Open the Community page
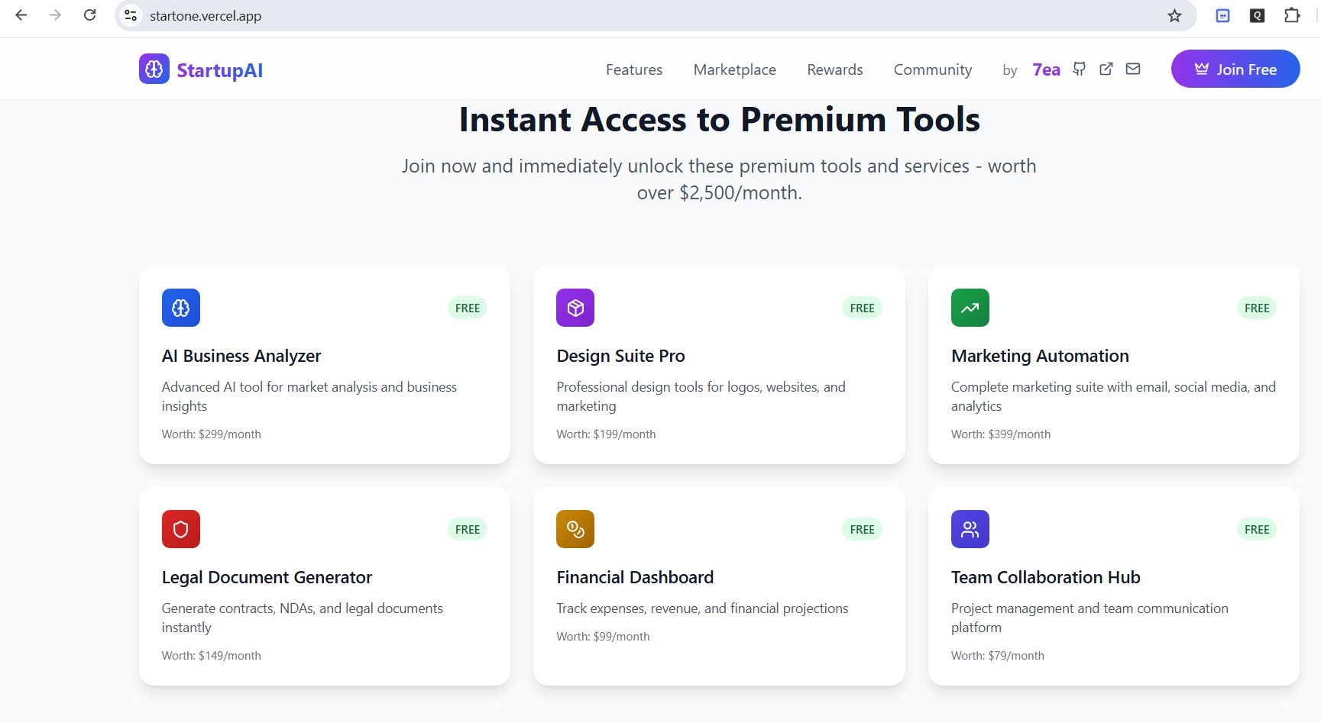Image resolution: width=1321 pixels, height=723 pixels. point(932,69)
